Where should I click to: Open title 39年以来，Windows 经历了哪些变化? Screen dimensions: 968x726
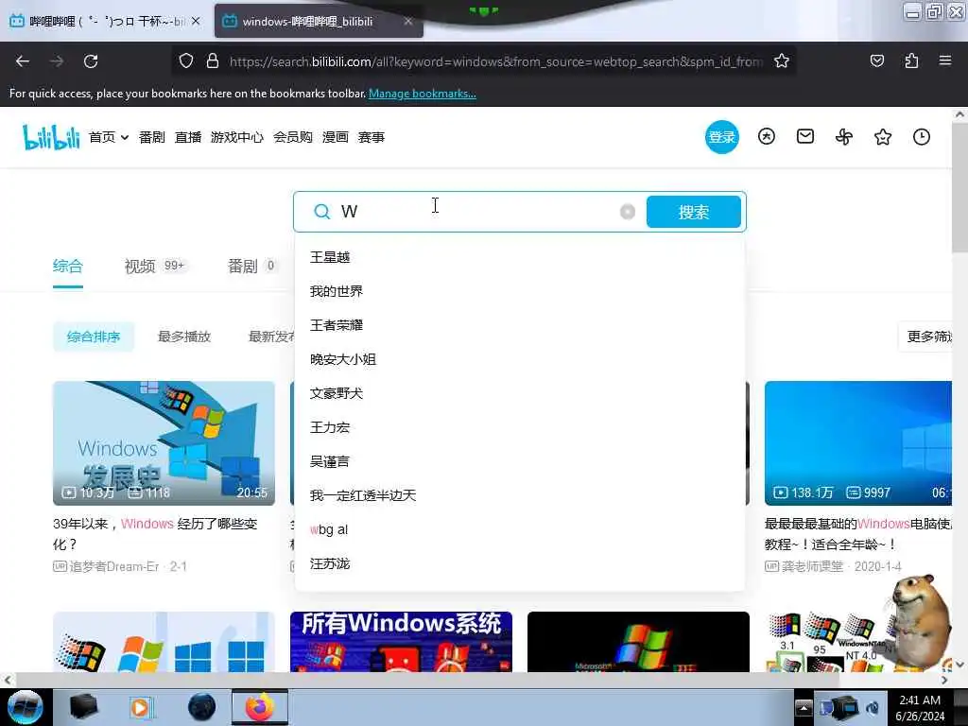pos(155,534)
